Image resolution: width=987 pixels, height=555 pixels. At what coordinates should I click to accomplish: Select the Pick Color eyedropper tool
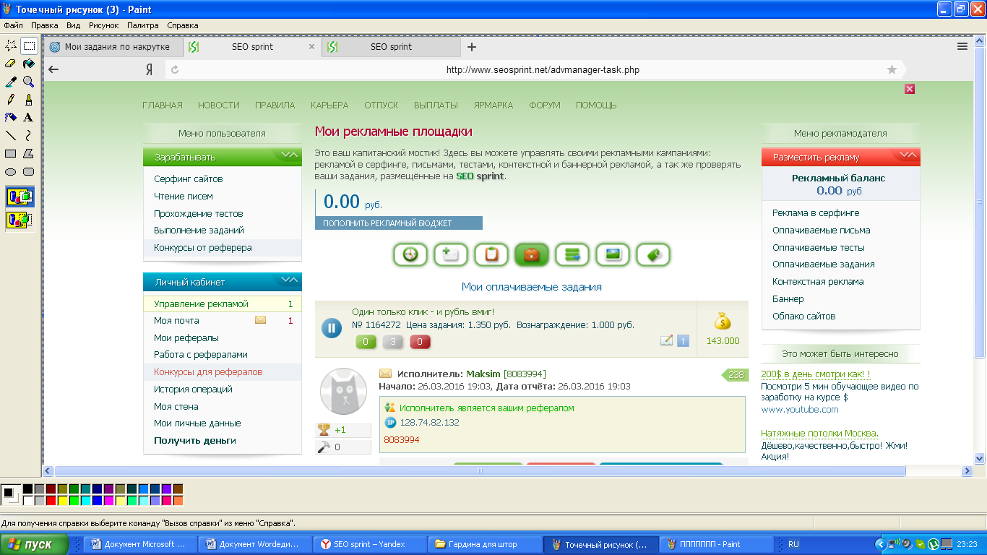tap(11, 82)
